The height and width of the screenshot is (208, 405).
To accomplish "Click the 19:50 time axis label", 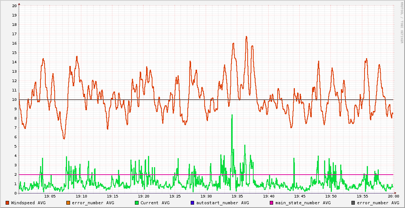I will [x=331, y=196].
